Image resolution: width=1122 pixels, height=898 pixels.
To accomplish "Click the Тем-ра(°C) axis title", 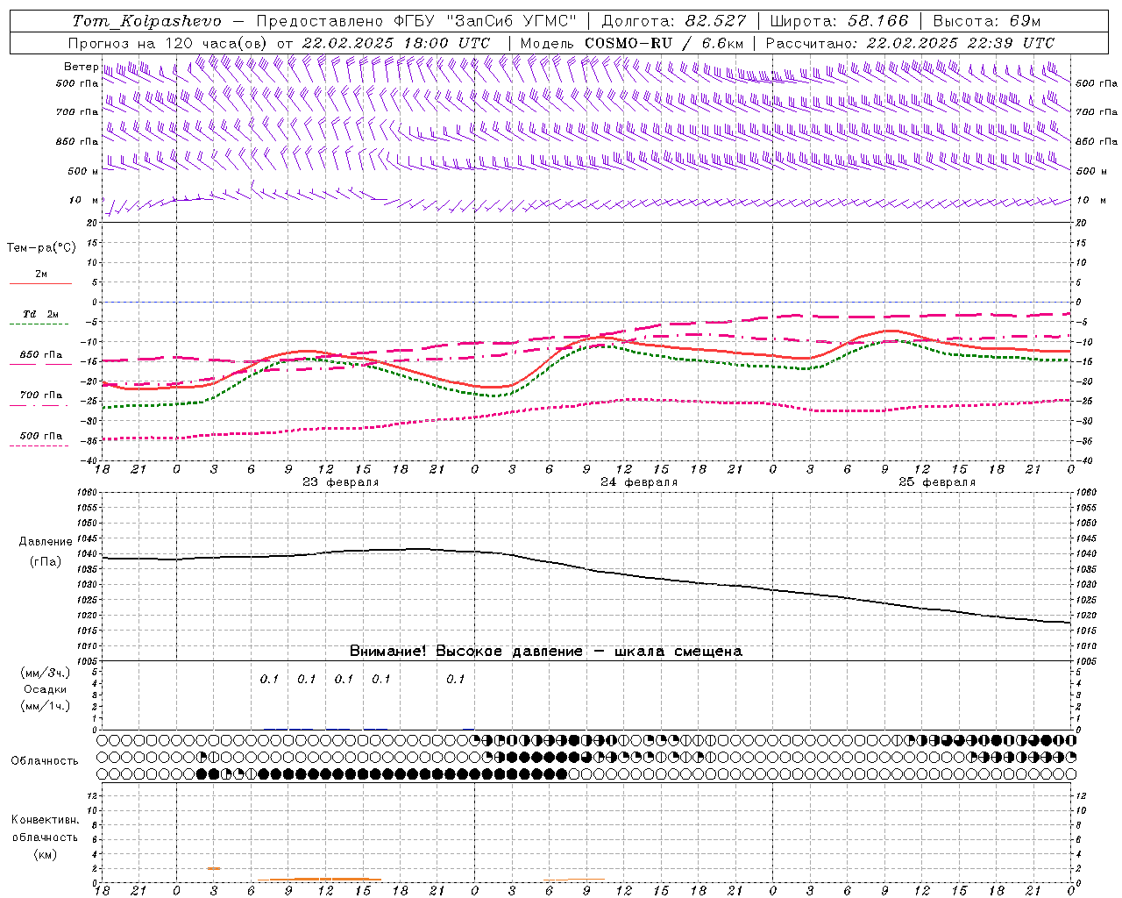I will [41, 248].
